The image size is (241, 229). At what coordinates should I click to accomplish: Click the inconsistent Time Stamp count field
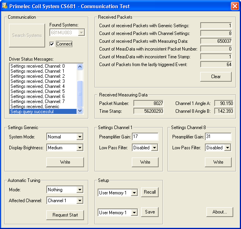click(216, 56)
